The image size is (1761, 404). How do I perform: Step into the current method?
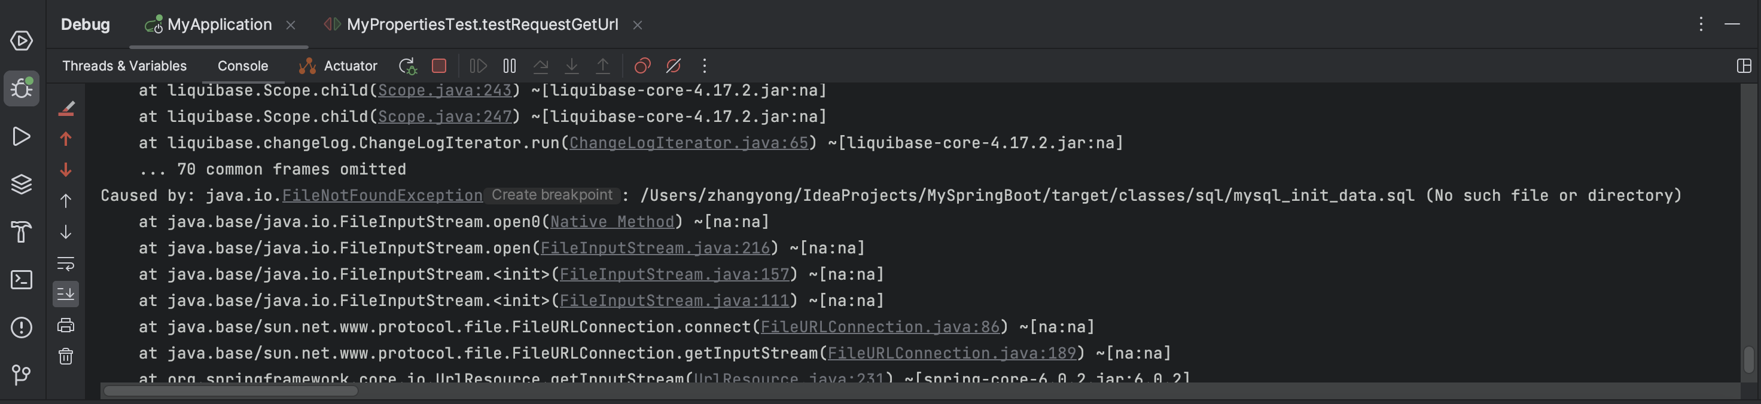(571, 66)
